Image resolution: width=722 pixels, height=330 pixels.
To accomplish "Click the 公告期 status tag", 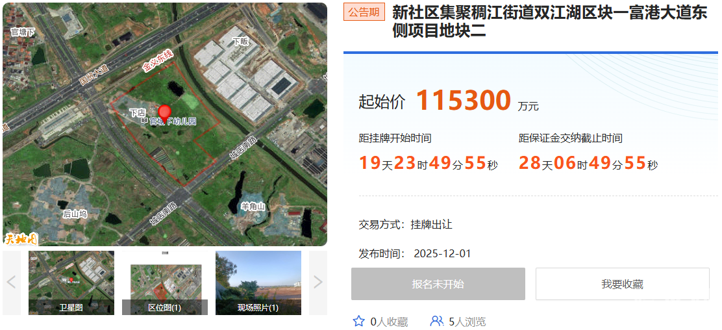I will pyautogui.click(x=364, y=12).
